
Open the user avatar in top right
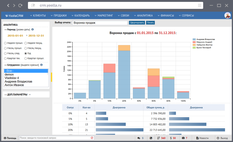[227, 16]
